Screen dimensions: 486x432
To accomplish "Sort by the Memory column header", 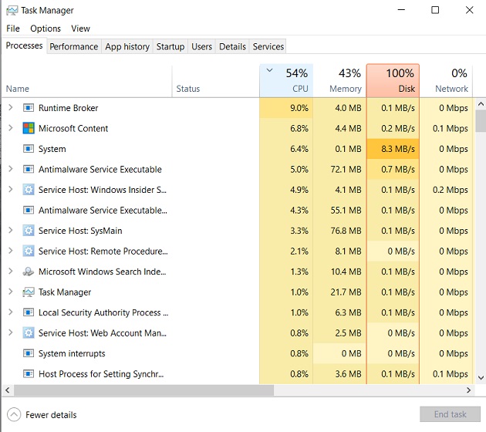I will tap(339, 80).
